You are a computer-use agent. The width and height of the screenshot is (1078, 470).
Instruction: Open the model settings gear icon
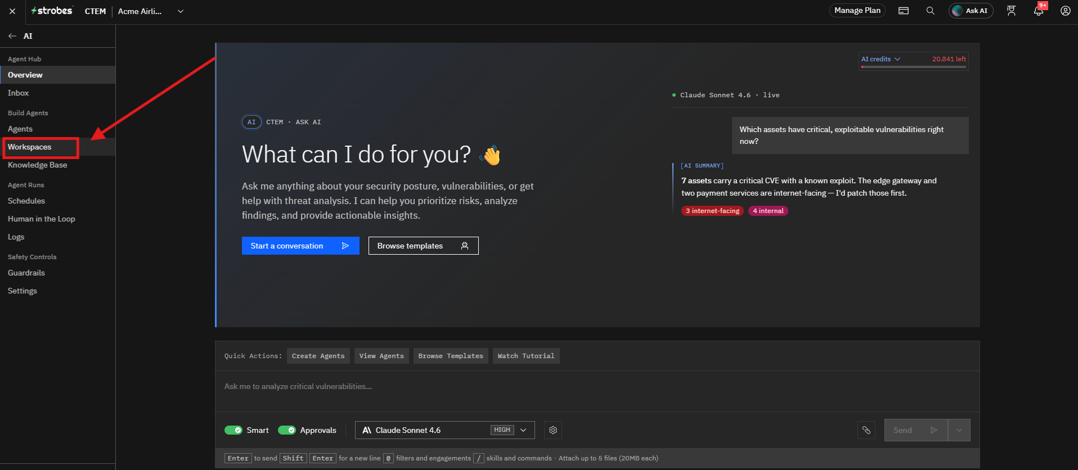tap(553, 430)
